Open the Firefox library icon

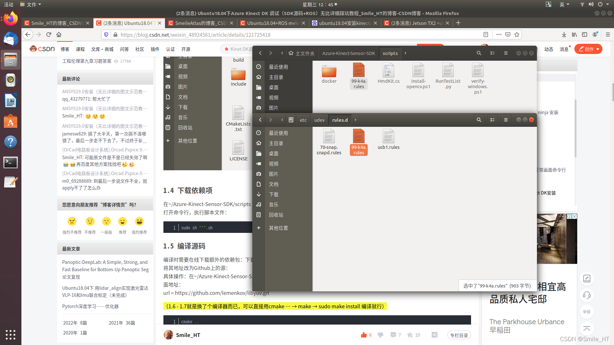point(574,34)
